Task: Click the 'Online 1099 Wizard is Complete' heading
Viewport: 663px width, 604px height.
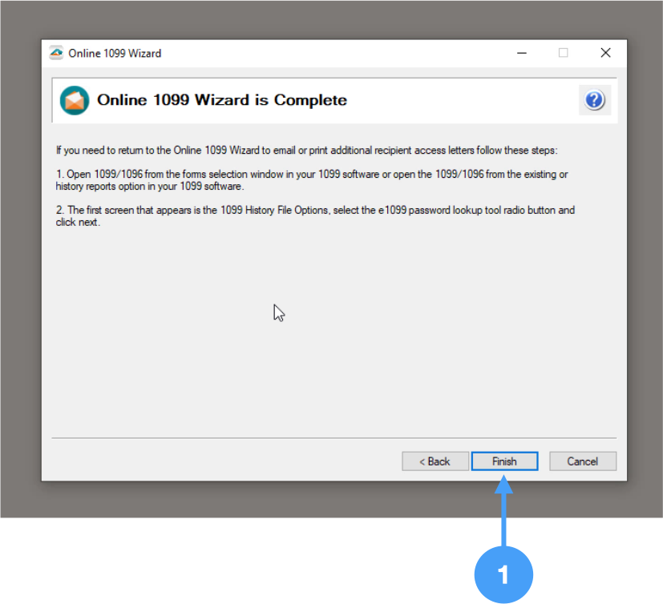Action: coord(222,100)
